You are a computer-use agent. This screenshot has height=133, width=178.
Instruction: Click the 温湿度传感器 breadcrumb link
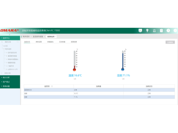point(38,36)
